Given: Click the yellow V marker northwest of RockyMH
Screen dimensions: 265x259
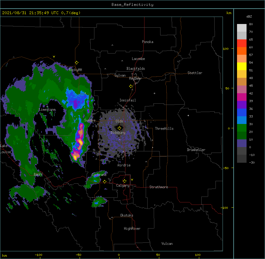Looking at the screenshot, I should pos(54,57).
